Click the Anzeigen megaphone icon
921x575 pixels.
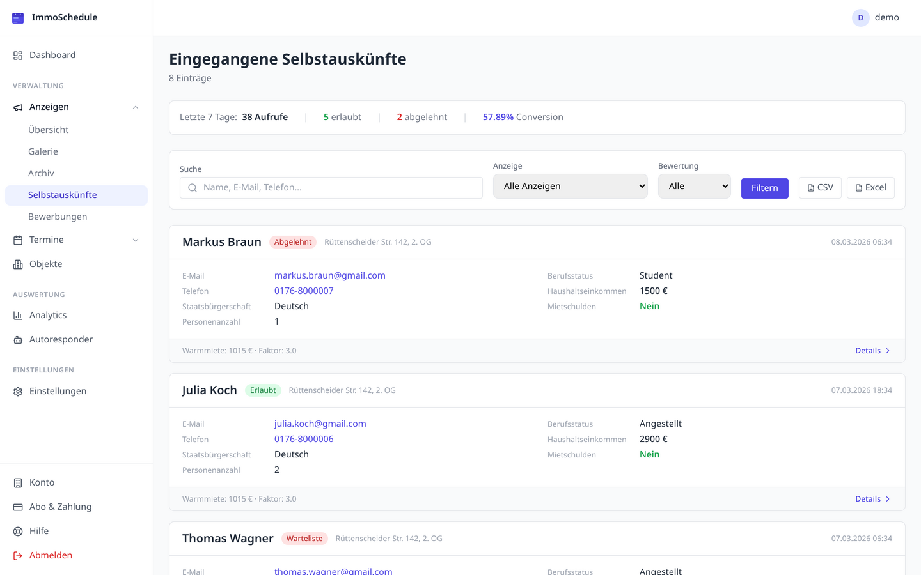17,107
